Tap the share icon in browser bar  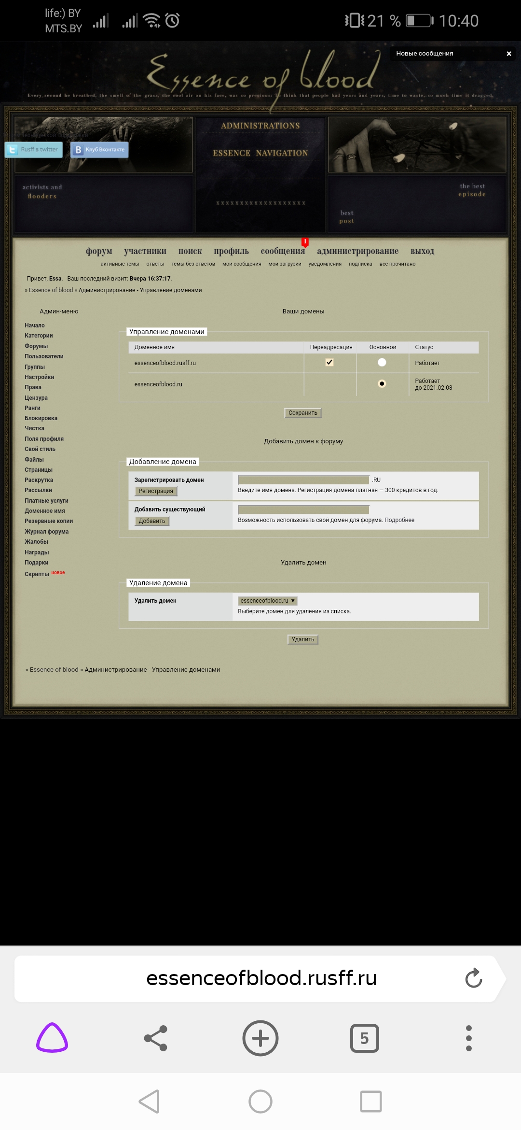156,1038
